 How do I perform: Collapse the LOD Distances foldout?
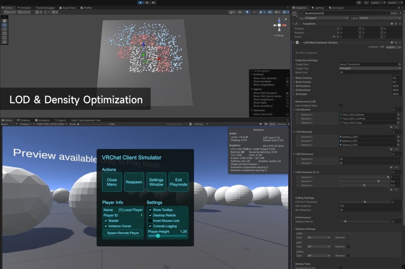tap(293, 154)
